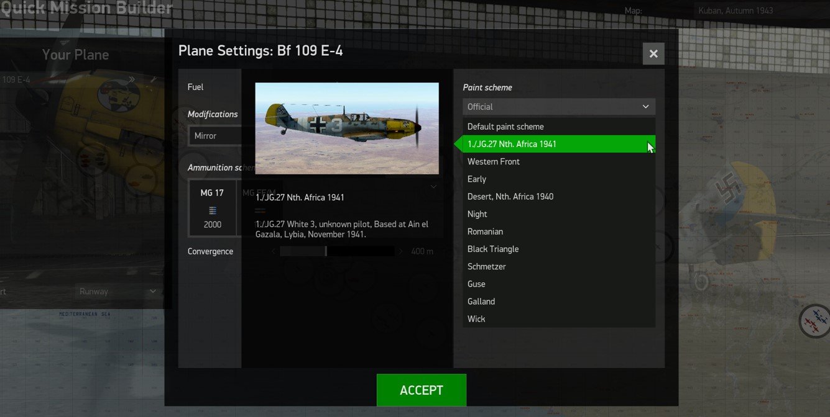Viewport: 830px width, 417px height.
Task: Close the Plane Settings dialog
Action: pos(653,54)
